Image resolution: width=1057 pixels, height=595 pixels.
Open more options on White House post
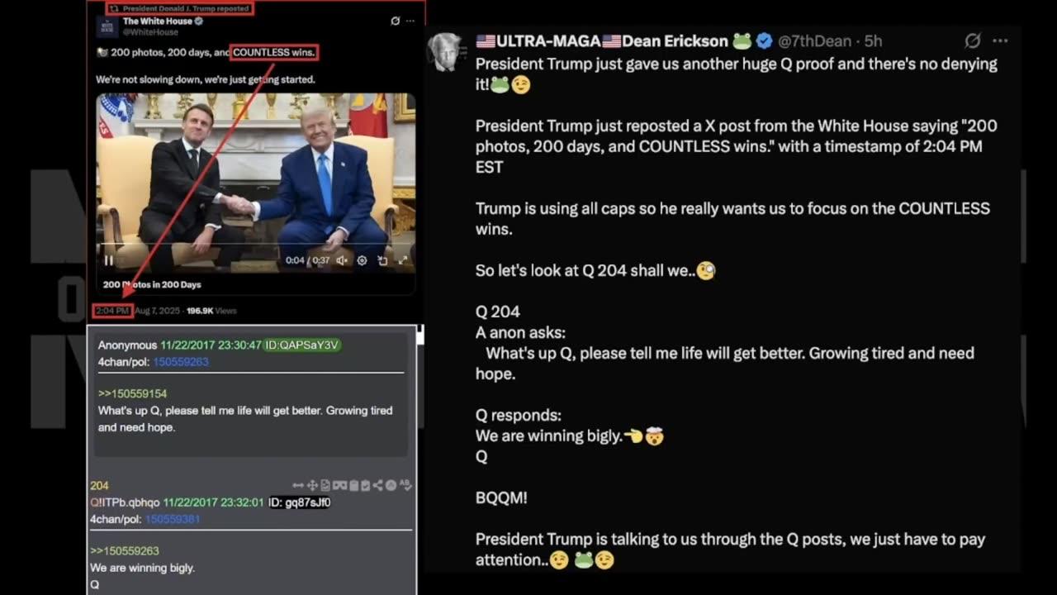click(x=410, y=21)
